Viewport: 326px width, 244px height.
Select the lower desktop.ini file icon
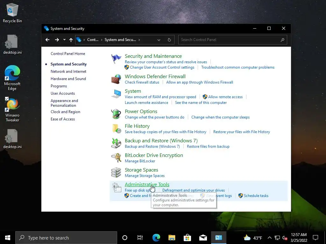click(12, 139)
